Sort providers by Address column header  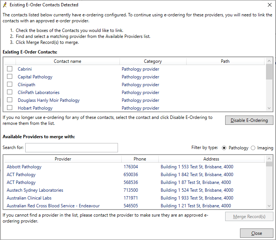click(x=211, y=159)
